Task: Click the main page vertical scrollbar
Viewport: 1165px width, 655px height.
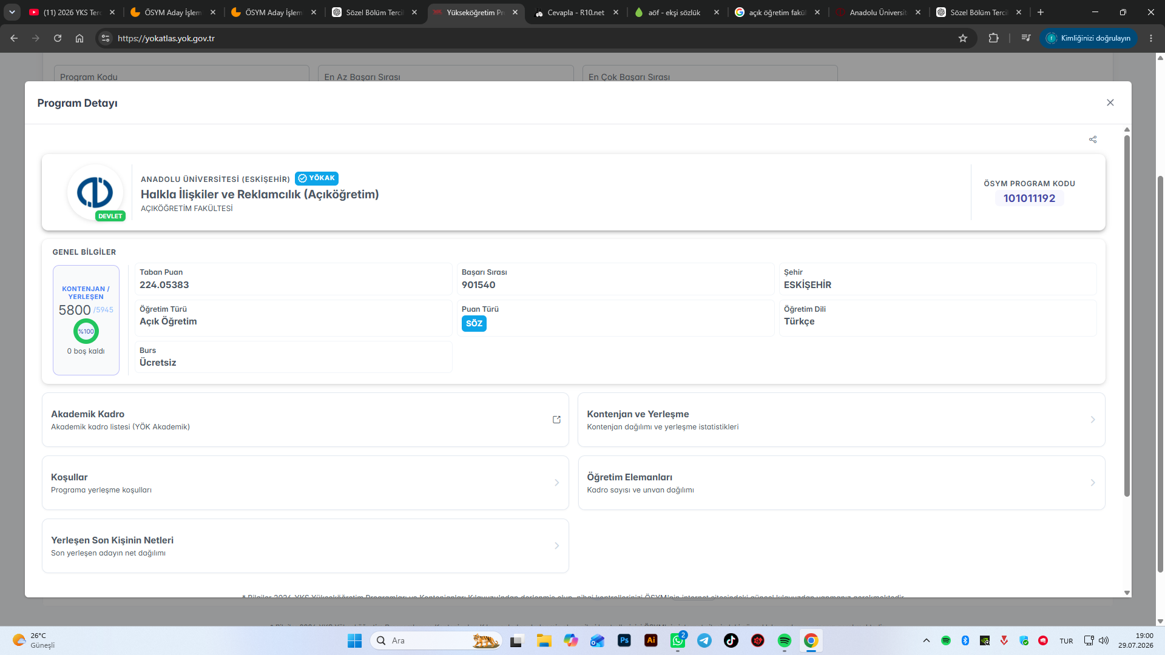Action: tap(1160, 373)
